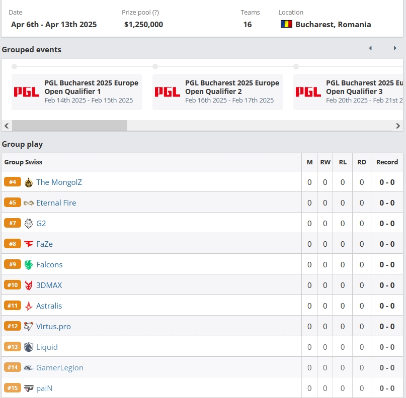The height and width of the screenshot is (398, 406).
Task: Click the horizontal scrollbar left arrow
Action: 7,126
